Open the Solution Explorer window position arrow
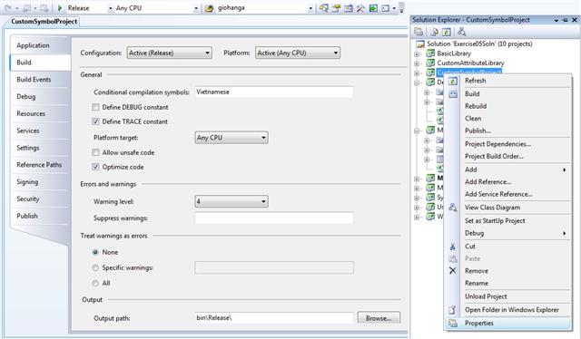This screenshot has height=339, width=581. 556,20
